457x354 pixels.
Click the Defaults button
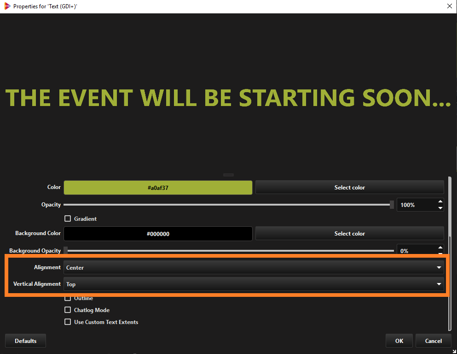26,341
